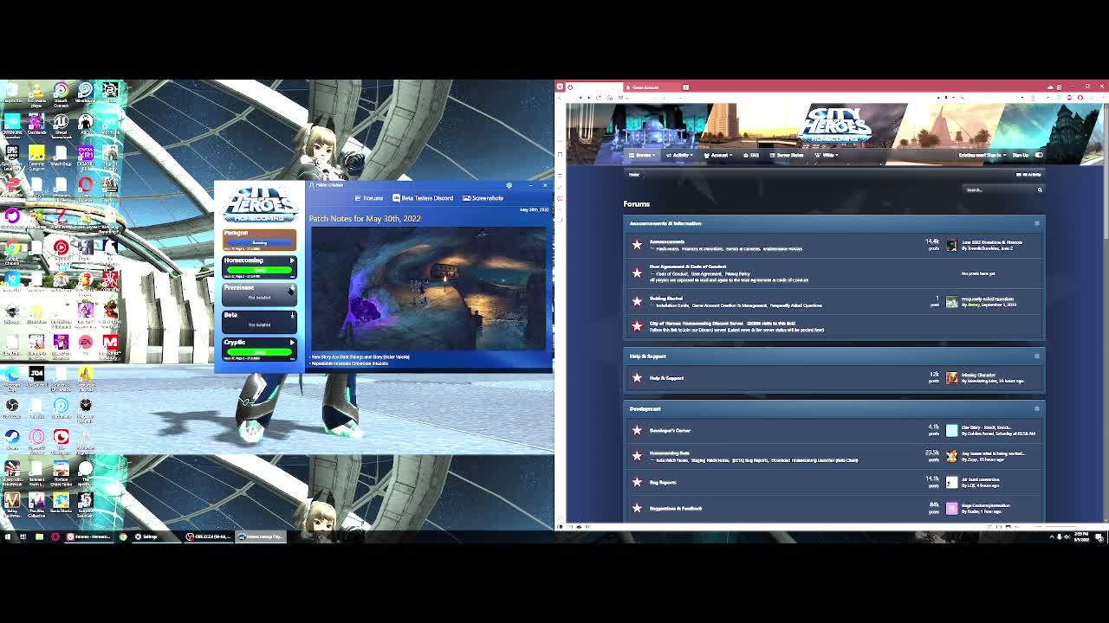
Task: Click the Paragon blue Running progress bar
Action: [x=259, y=242]
